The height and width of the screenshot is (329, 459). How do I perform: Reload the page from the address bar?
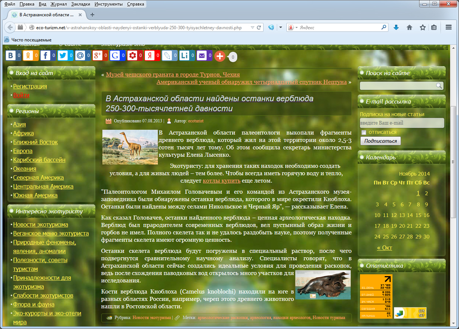coord(259,27)
